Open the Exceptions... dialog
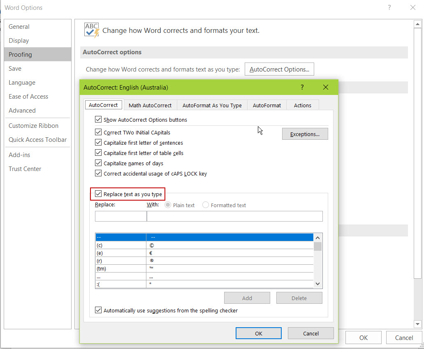 [x=305, y=134]
